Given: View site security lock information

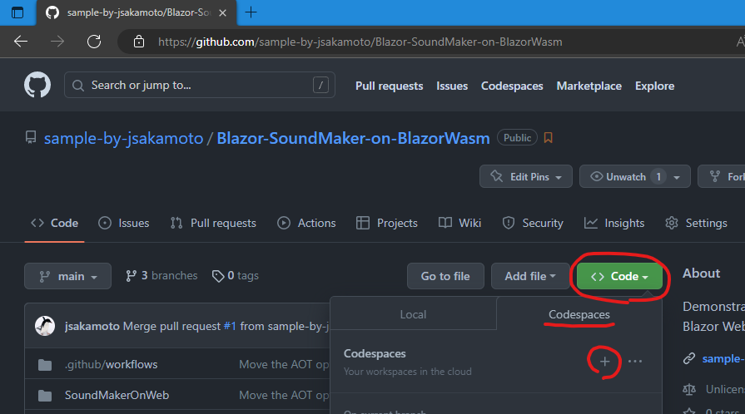Looking at the screenshot, I should click(x=139, y=42).
